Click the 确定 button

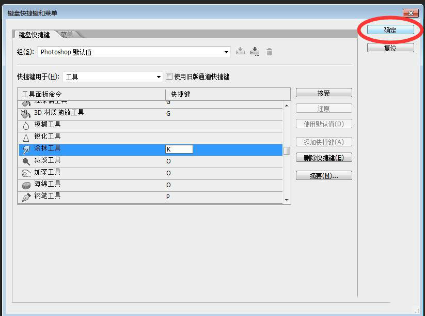390,30
